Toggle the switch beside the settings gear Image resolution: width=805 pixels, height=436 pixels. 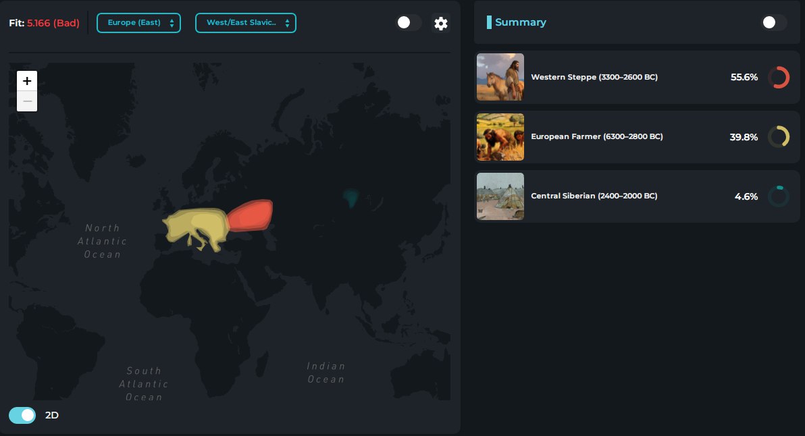coord(409,22)
